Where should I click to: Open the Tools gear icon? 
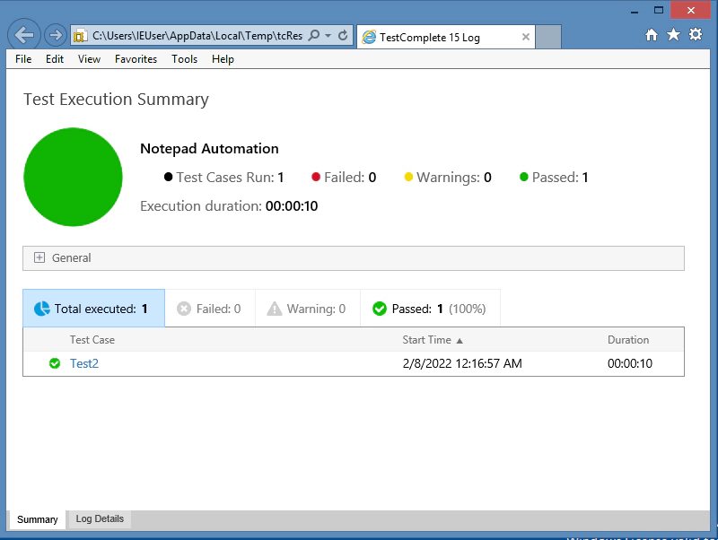[696, 35]
